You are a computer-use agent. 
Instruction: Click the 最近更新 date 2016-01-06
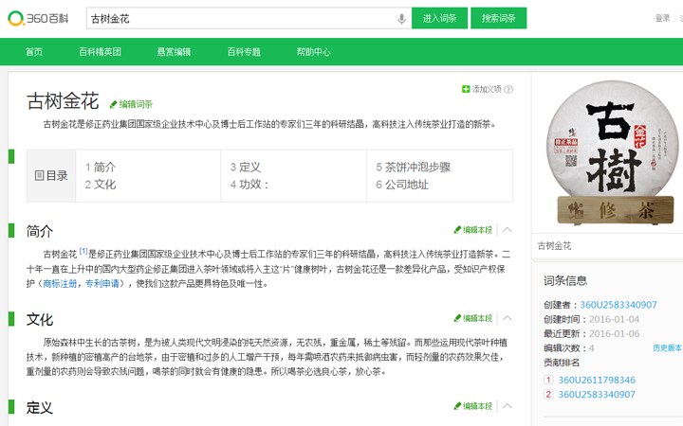click(614, 334)
